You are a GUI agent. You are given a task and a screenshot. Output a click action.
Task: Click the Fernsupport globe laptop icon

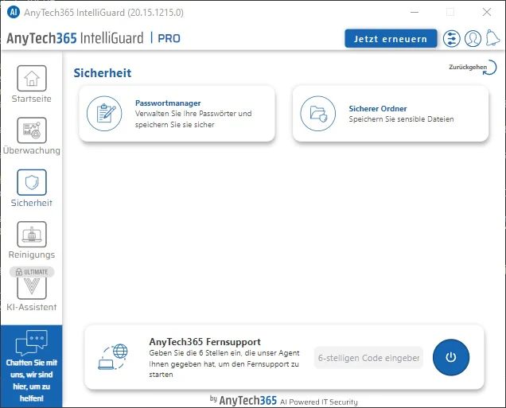click(x=113, y=357)
